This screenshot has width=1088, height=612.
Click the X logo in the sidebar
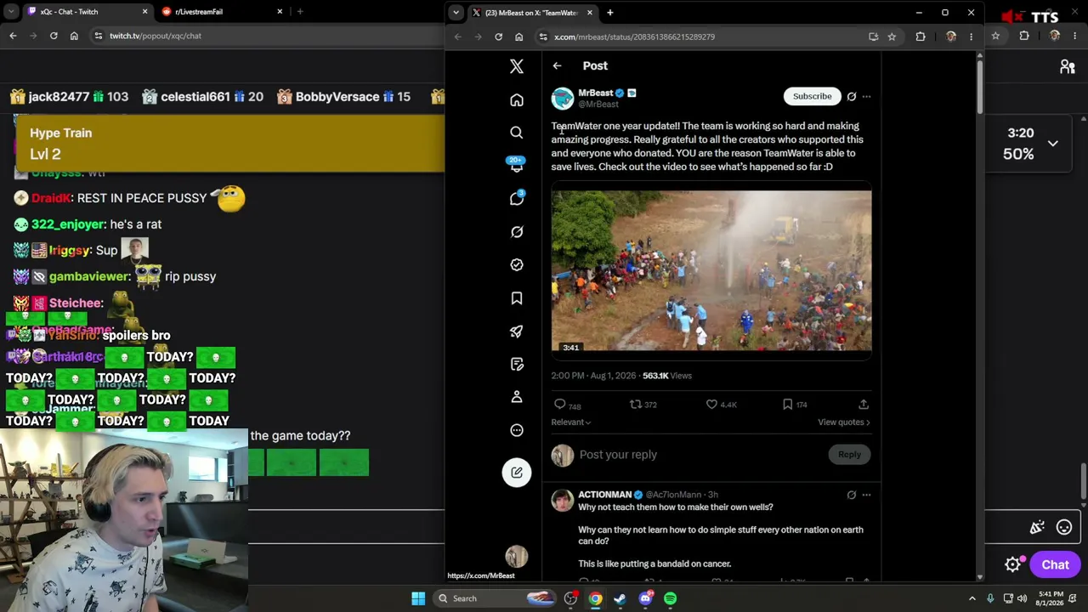[x=517, y=66]
